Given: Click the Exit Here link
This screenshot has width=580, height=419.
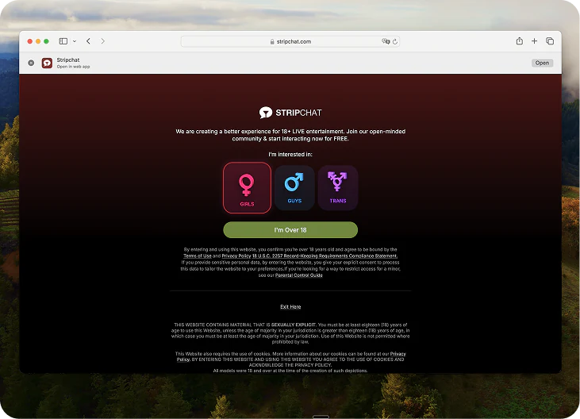Looking at the screenshot, I should click(x=290, y=306).
